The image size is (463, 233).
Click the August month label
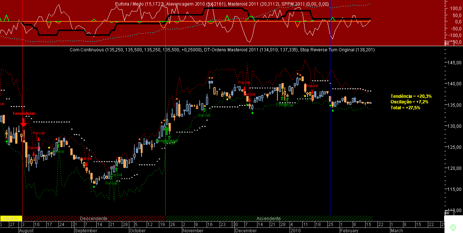pos(26,230)
